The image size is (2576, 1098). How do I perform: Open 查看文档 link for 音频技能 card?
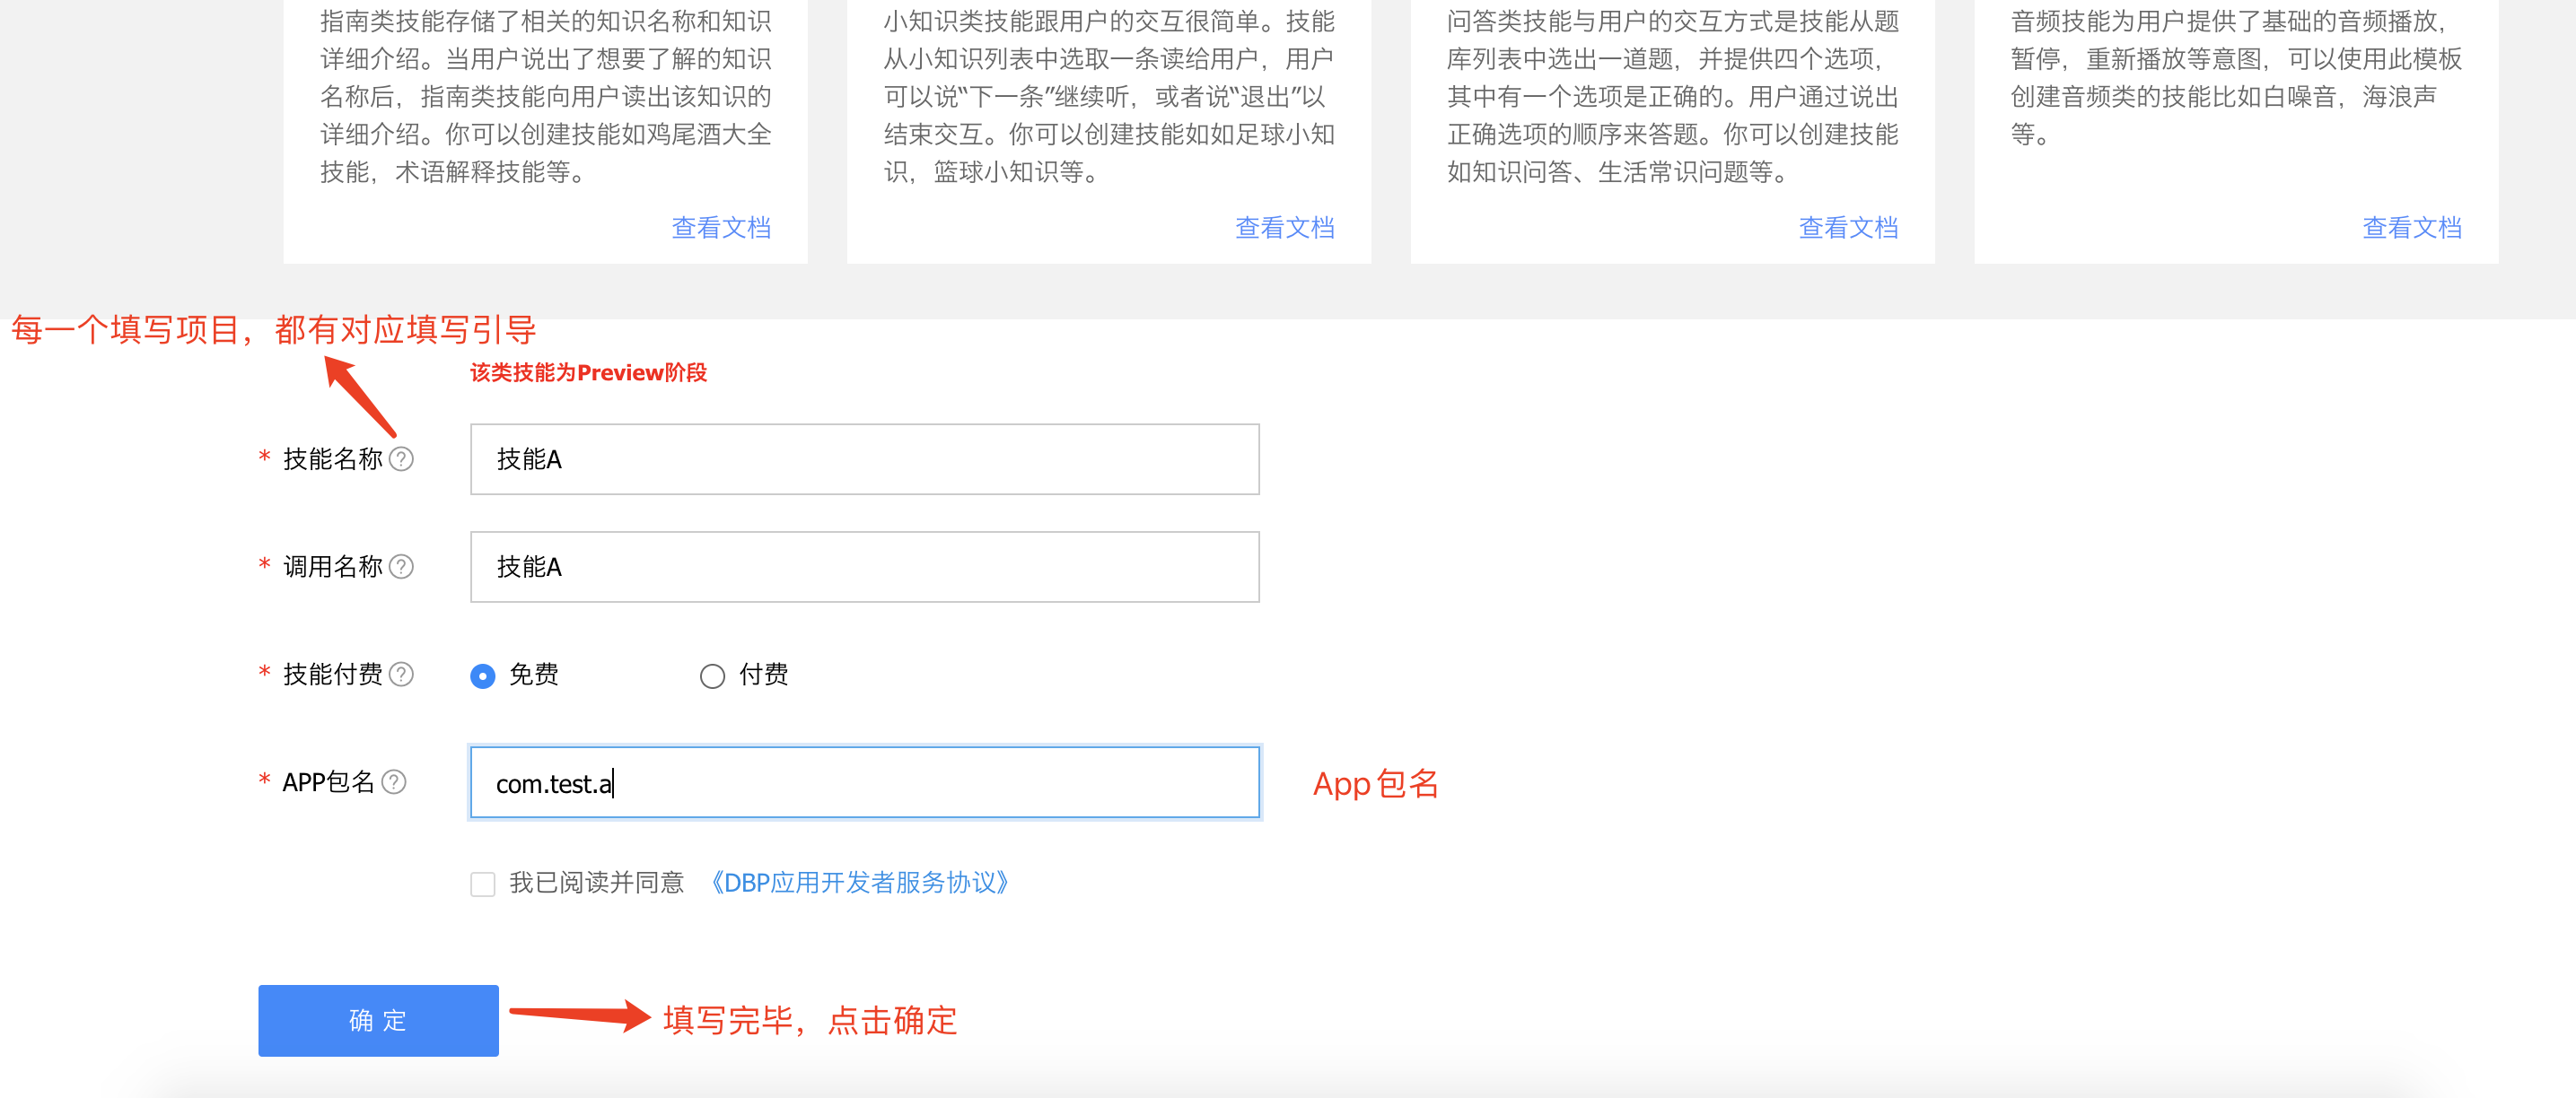click(x=2412, y=228)
